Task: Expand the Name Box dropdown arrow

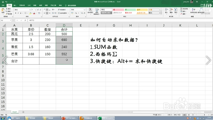Action: (x=10, y=20)
